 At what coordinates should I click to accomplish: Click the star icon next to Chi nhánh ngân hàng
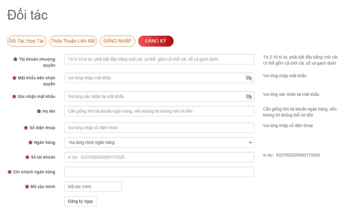(x=9, y=172)
